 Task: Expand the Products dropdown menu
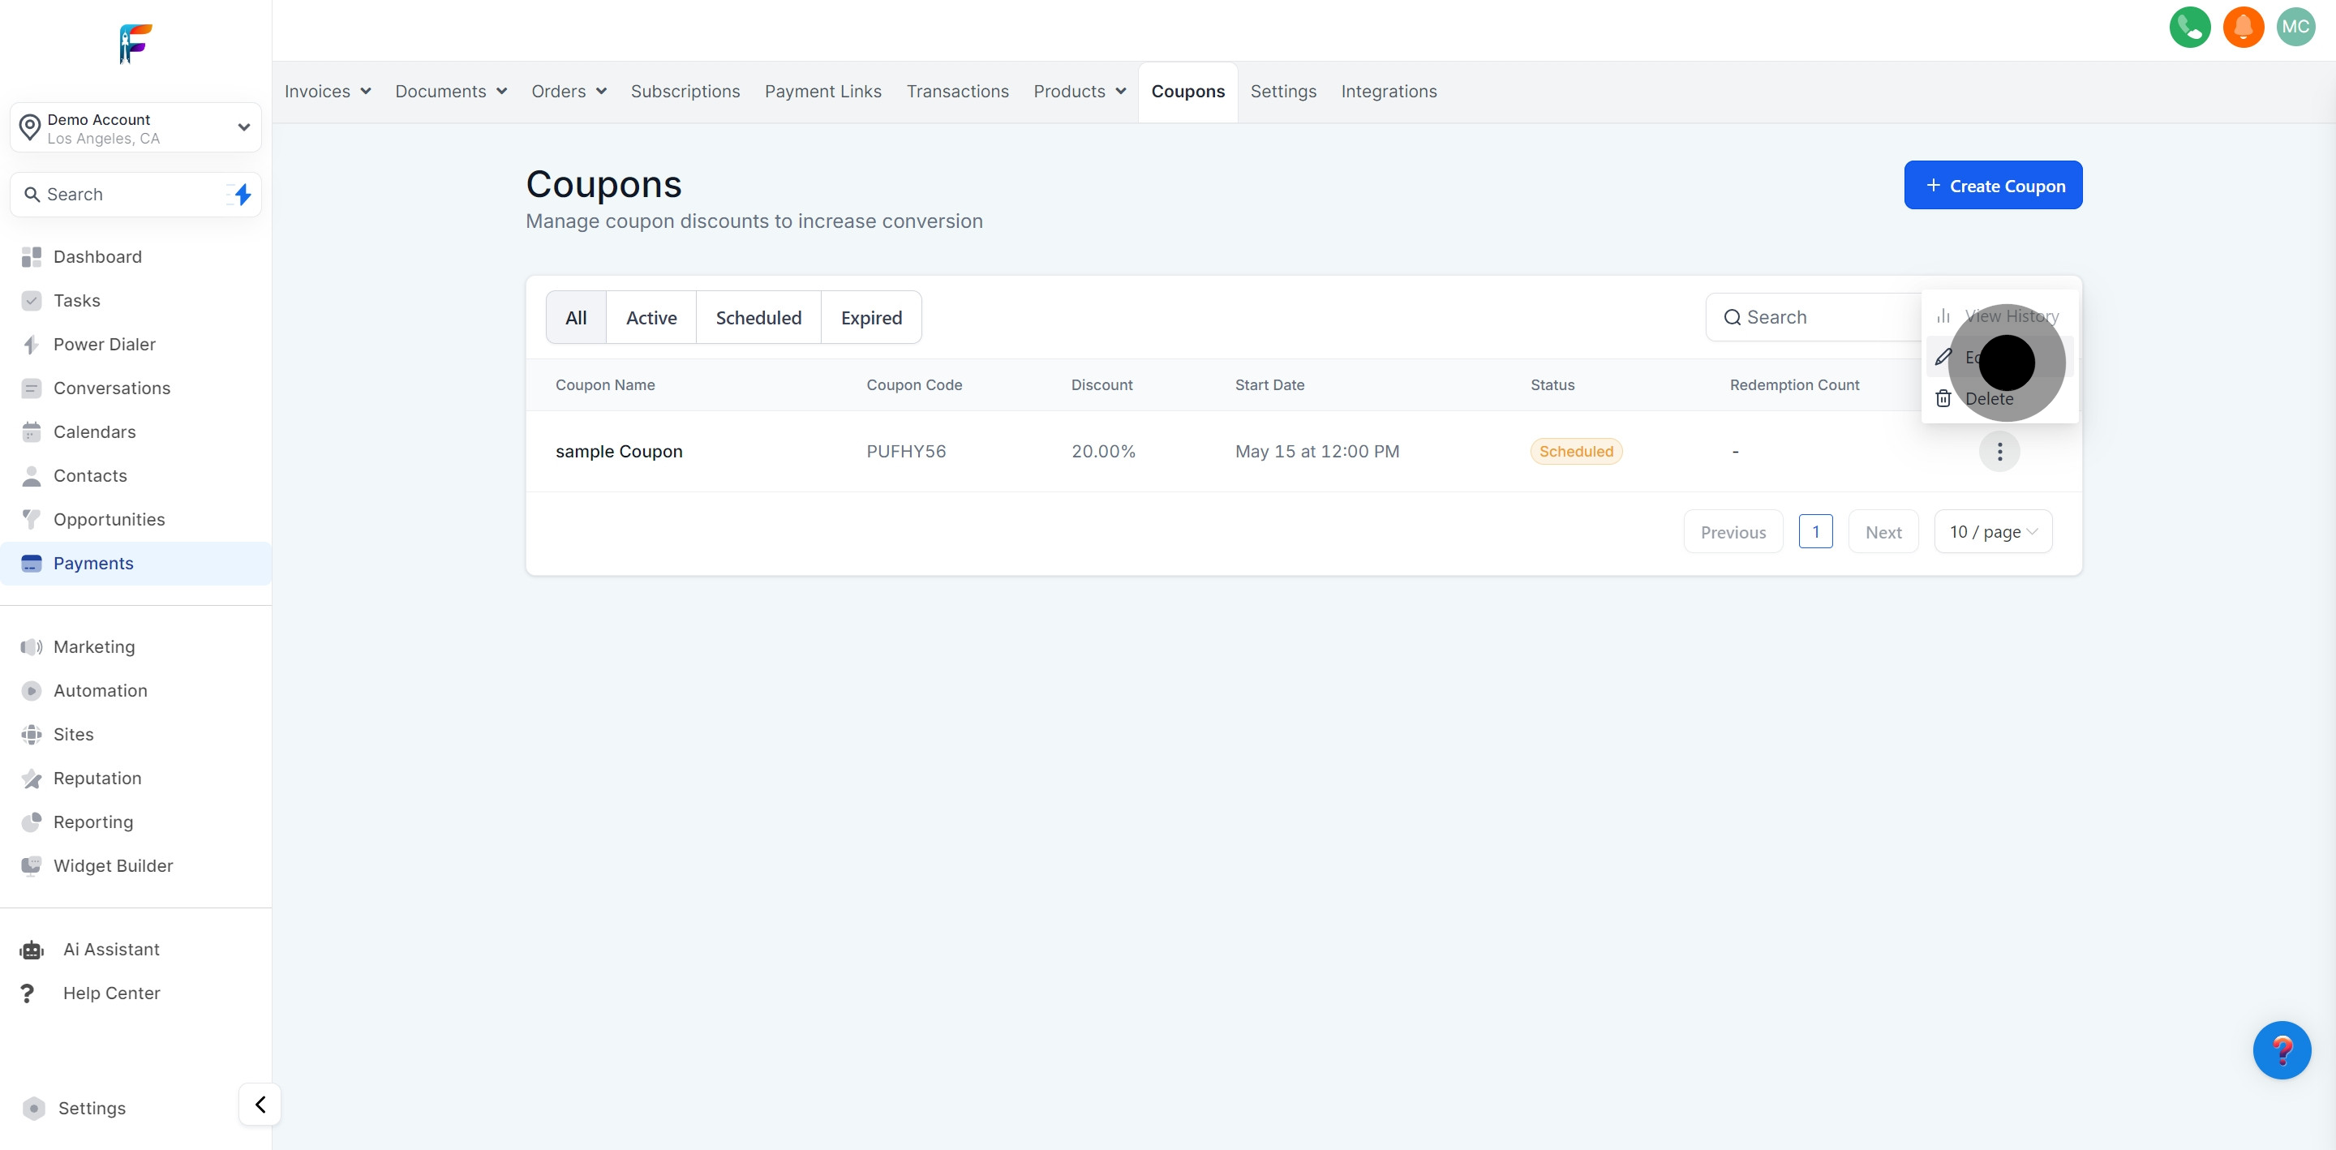click(x=1079, y=92)
